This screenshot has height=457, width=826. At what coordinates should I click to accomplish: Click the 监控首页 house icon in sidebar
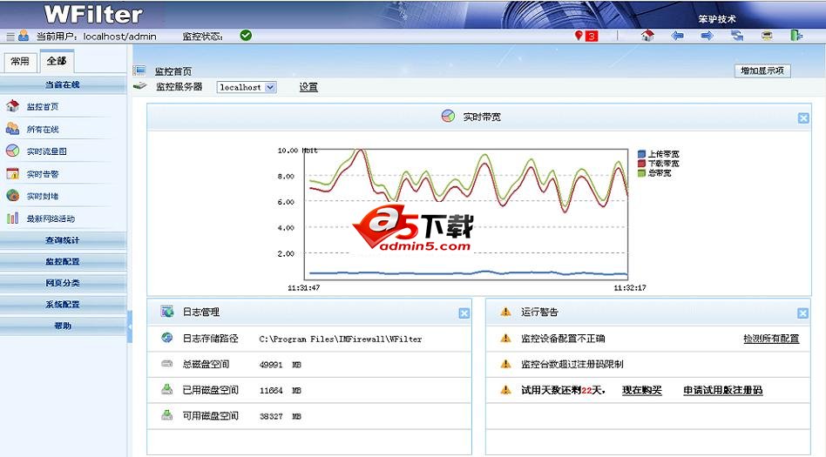pos(13,106)
